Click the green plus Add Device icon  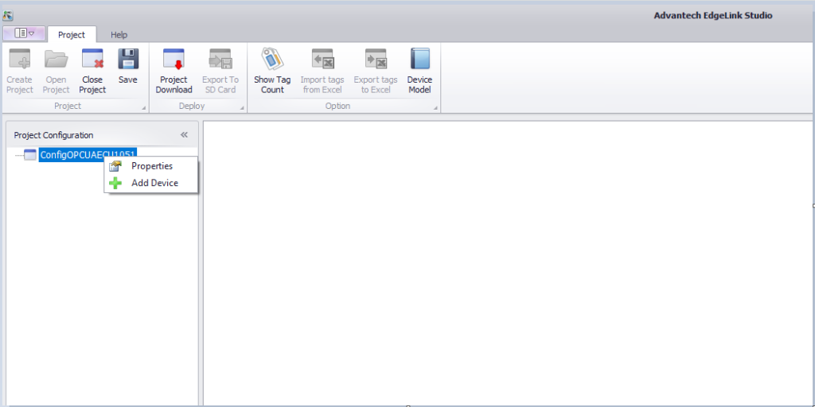tap(115, 183)
